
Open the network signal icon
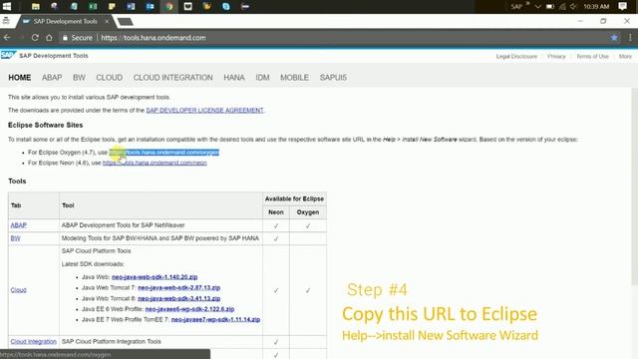pos(562,7)
